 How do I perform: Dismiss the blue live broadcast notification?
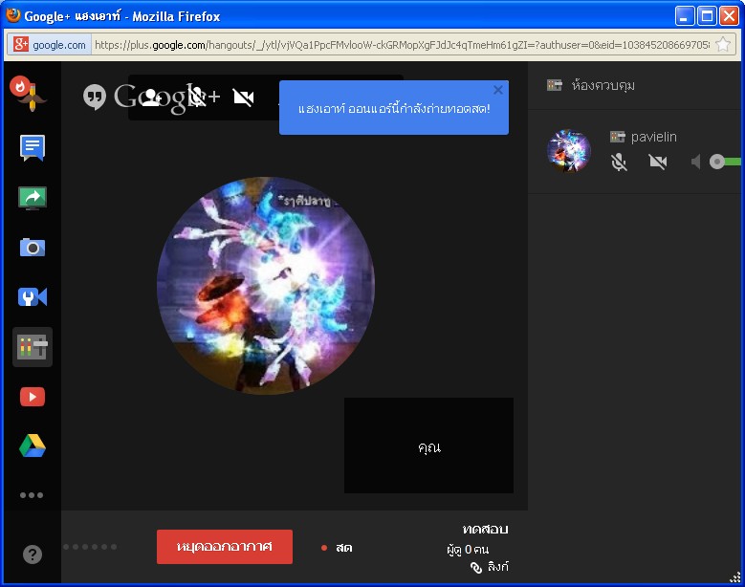coord(497,90)
